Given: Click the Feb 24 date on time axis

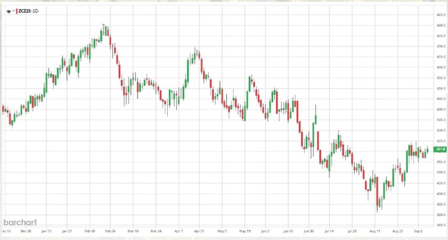Looking at the screenshot, I should [x=110, y=230].
